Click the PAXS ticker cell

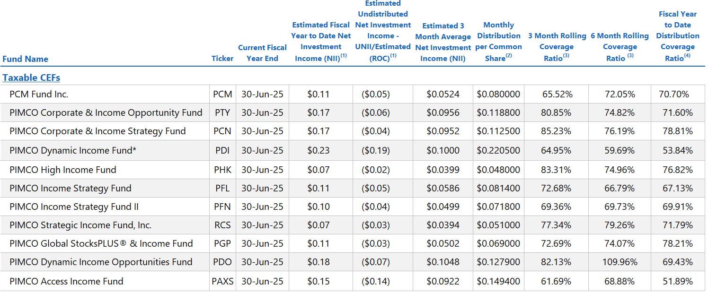[222, 281]
